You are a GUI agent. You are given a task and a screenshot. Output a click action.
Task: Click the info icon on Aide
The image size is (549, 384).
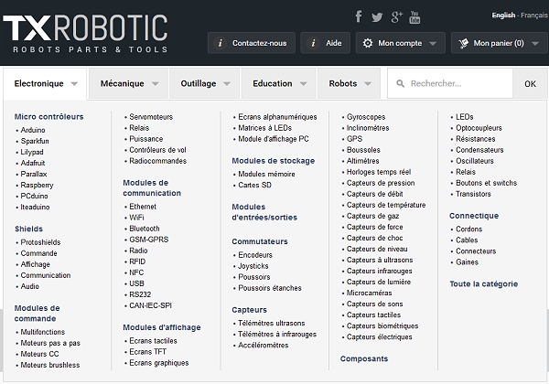pyautogui.click(x=313, y=43)
